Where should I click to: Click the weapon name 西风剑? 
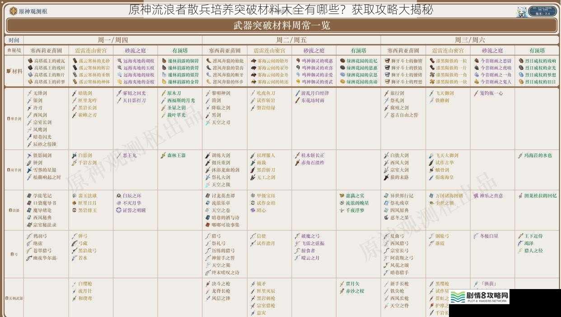click(x=40, y=115)
